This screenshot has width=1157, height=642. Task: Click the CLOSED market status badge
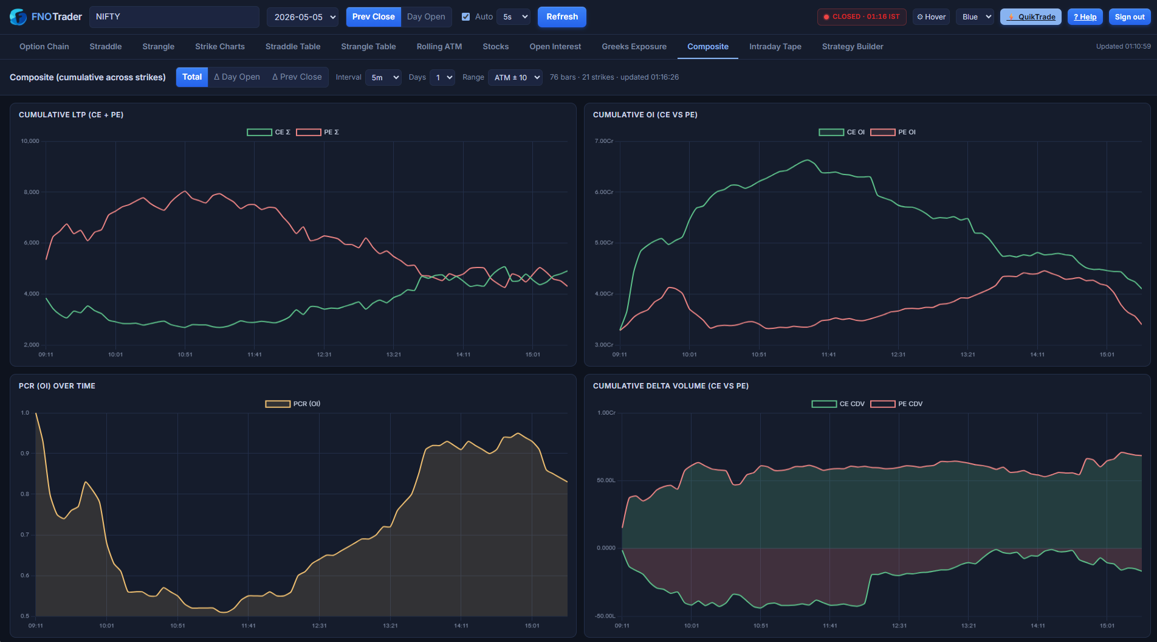coord(862,17)
